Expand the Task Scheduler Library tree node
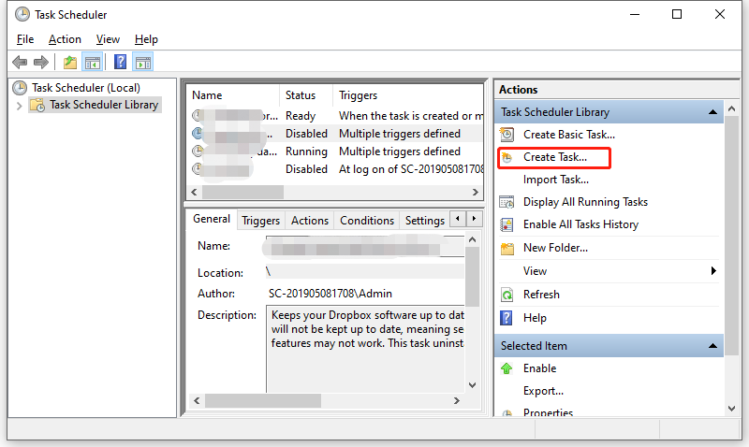 tap(19, 106)
